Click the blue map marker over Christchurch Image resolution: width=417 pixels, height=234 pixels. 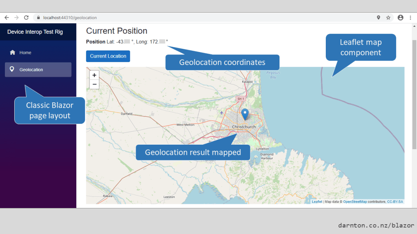pyautogui.click(x=245, y=114)
